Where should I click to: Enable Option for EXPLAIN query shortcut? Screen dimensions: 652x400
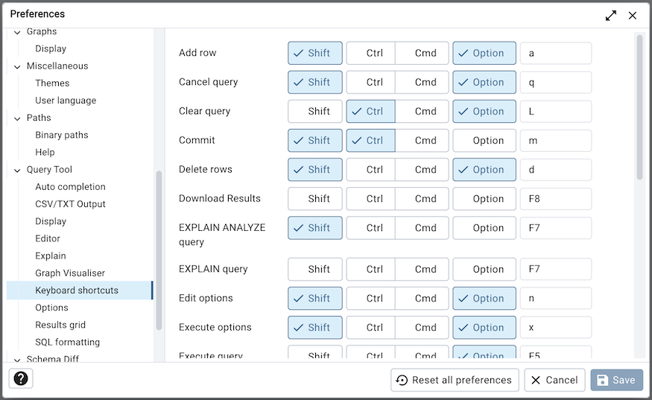(484, 270)
